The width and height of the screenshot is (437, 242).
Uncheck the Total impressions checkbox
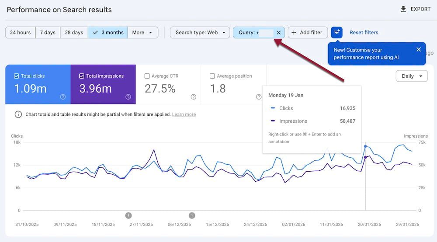click(82, 76)
